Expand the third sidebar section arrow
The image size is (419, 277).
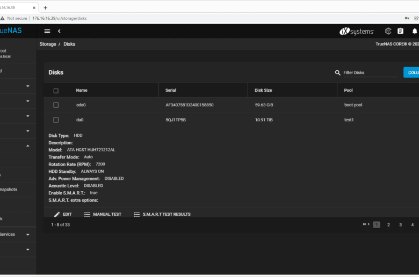[28, 116]
